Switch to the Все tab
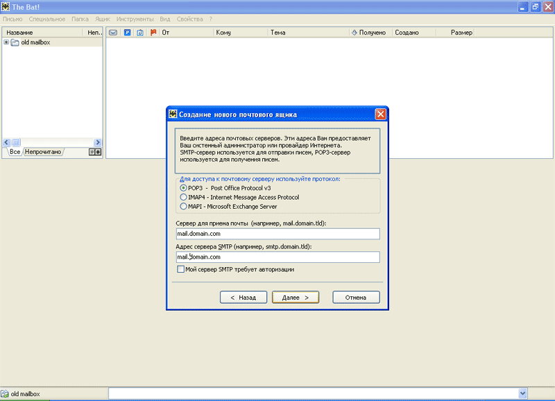The image size is (555, 401). coord(15,152)
